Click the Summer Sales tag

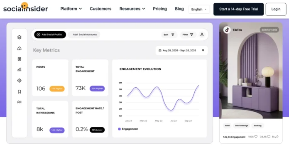tap(269, 30)
